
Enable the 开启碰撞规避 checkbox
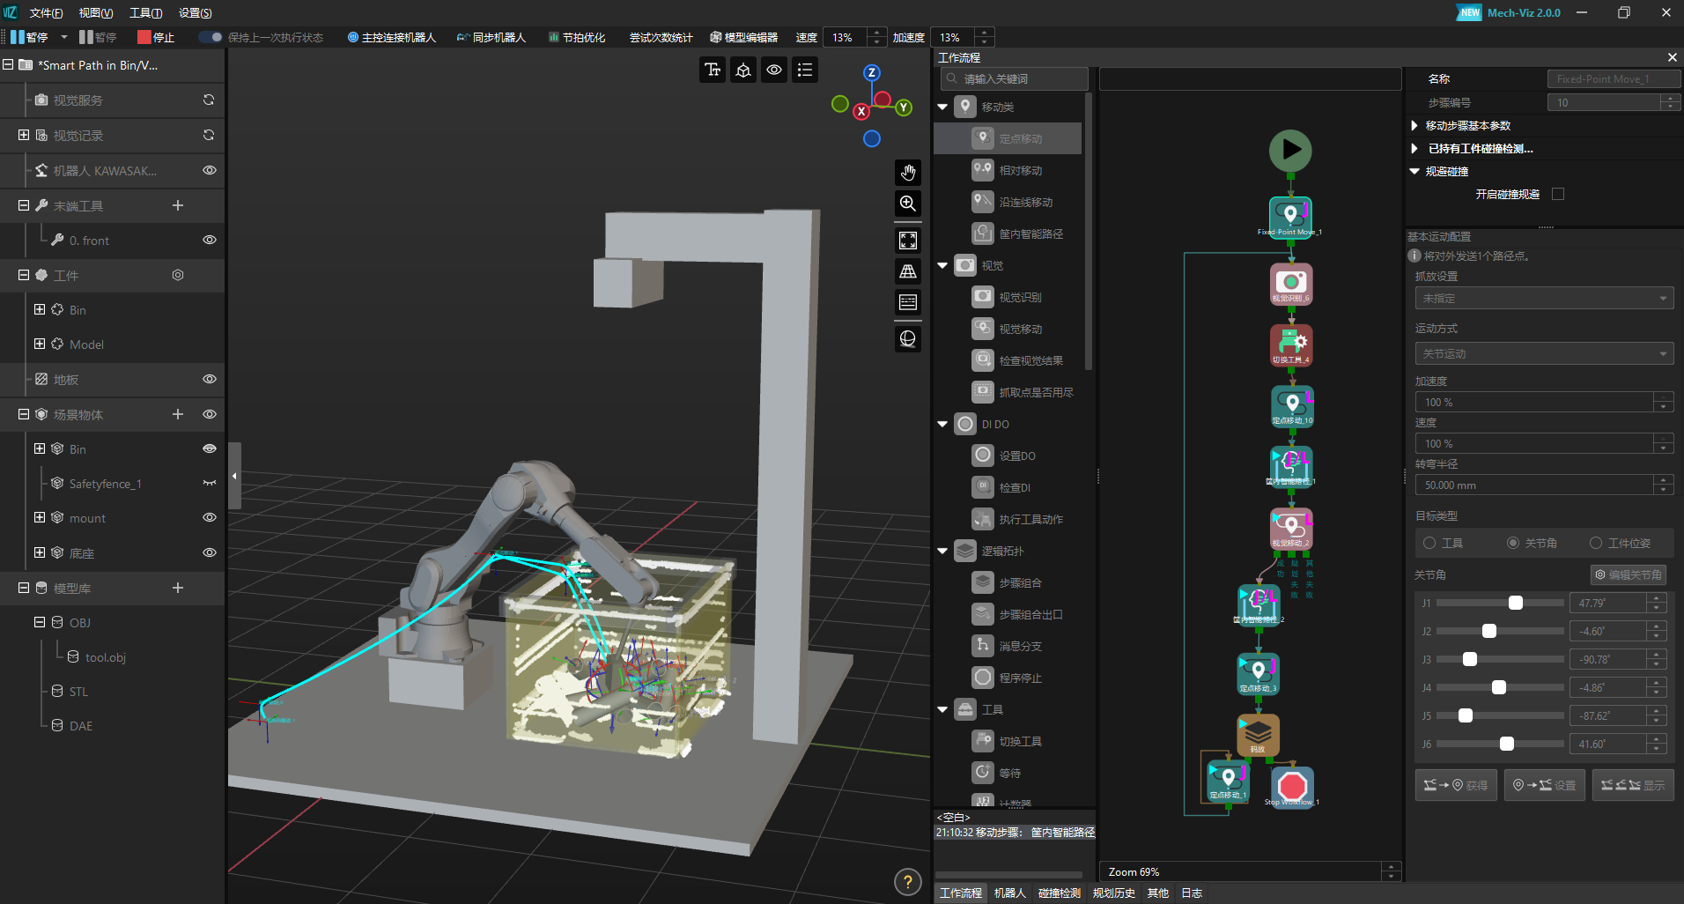(1558, 194)
